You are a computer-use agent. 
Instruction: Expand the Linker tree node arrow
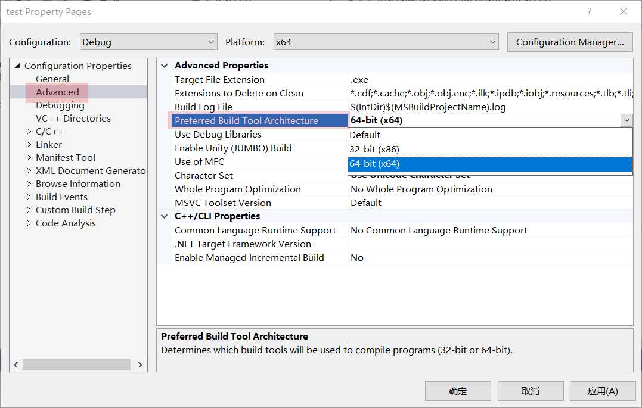(x=29, y=145)
